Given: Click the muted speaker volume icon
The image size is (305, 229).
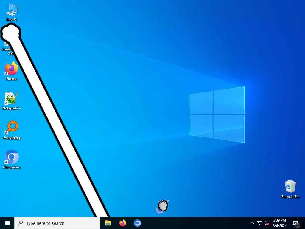Looking at the screenshot, I should point(267,223).
